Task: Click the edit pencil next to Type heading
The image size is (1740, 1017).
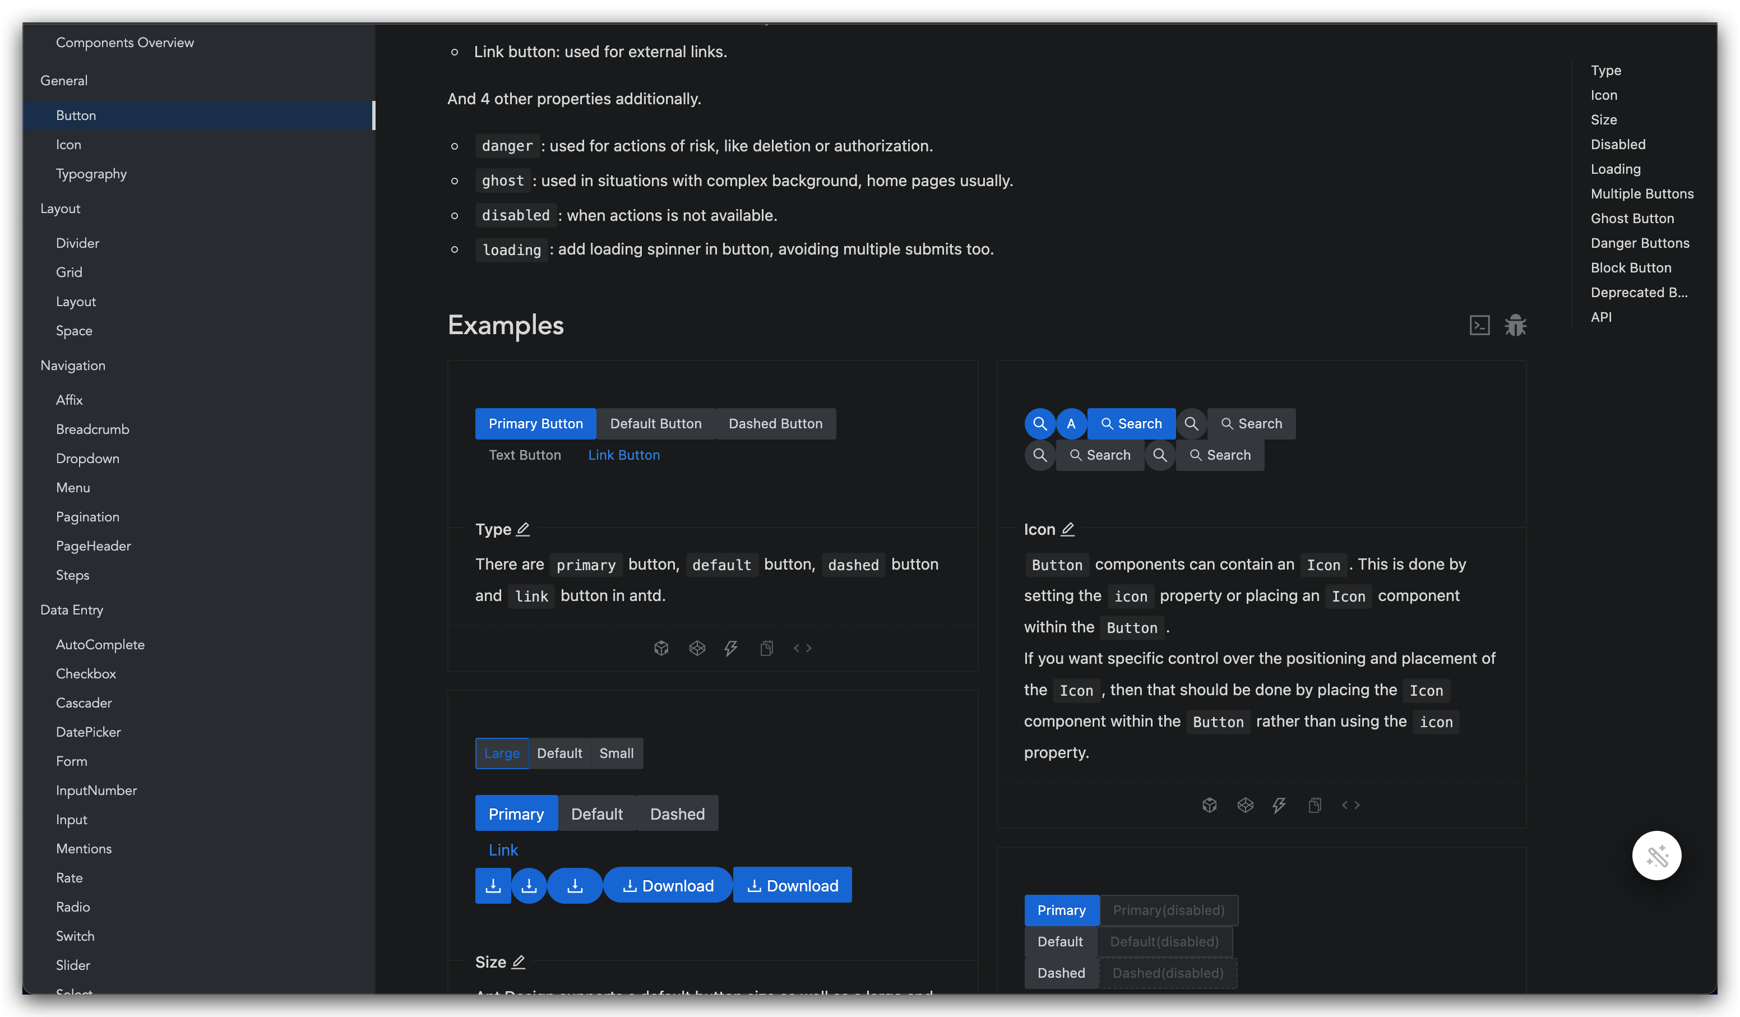Action: (x=524, y=530)
